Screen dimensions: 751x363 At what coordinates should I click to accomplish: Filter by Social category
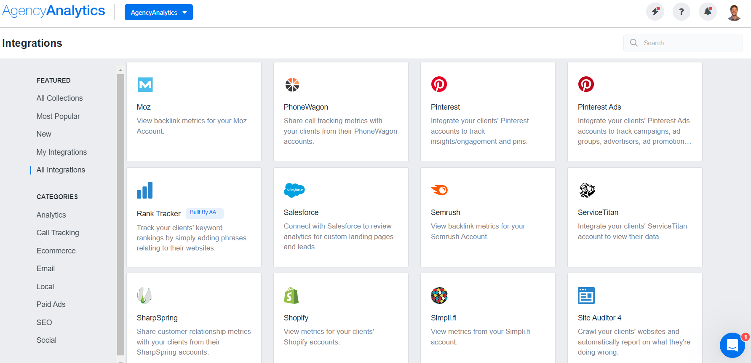(46, 340)
